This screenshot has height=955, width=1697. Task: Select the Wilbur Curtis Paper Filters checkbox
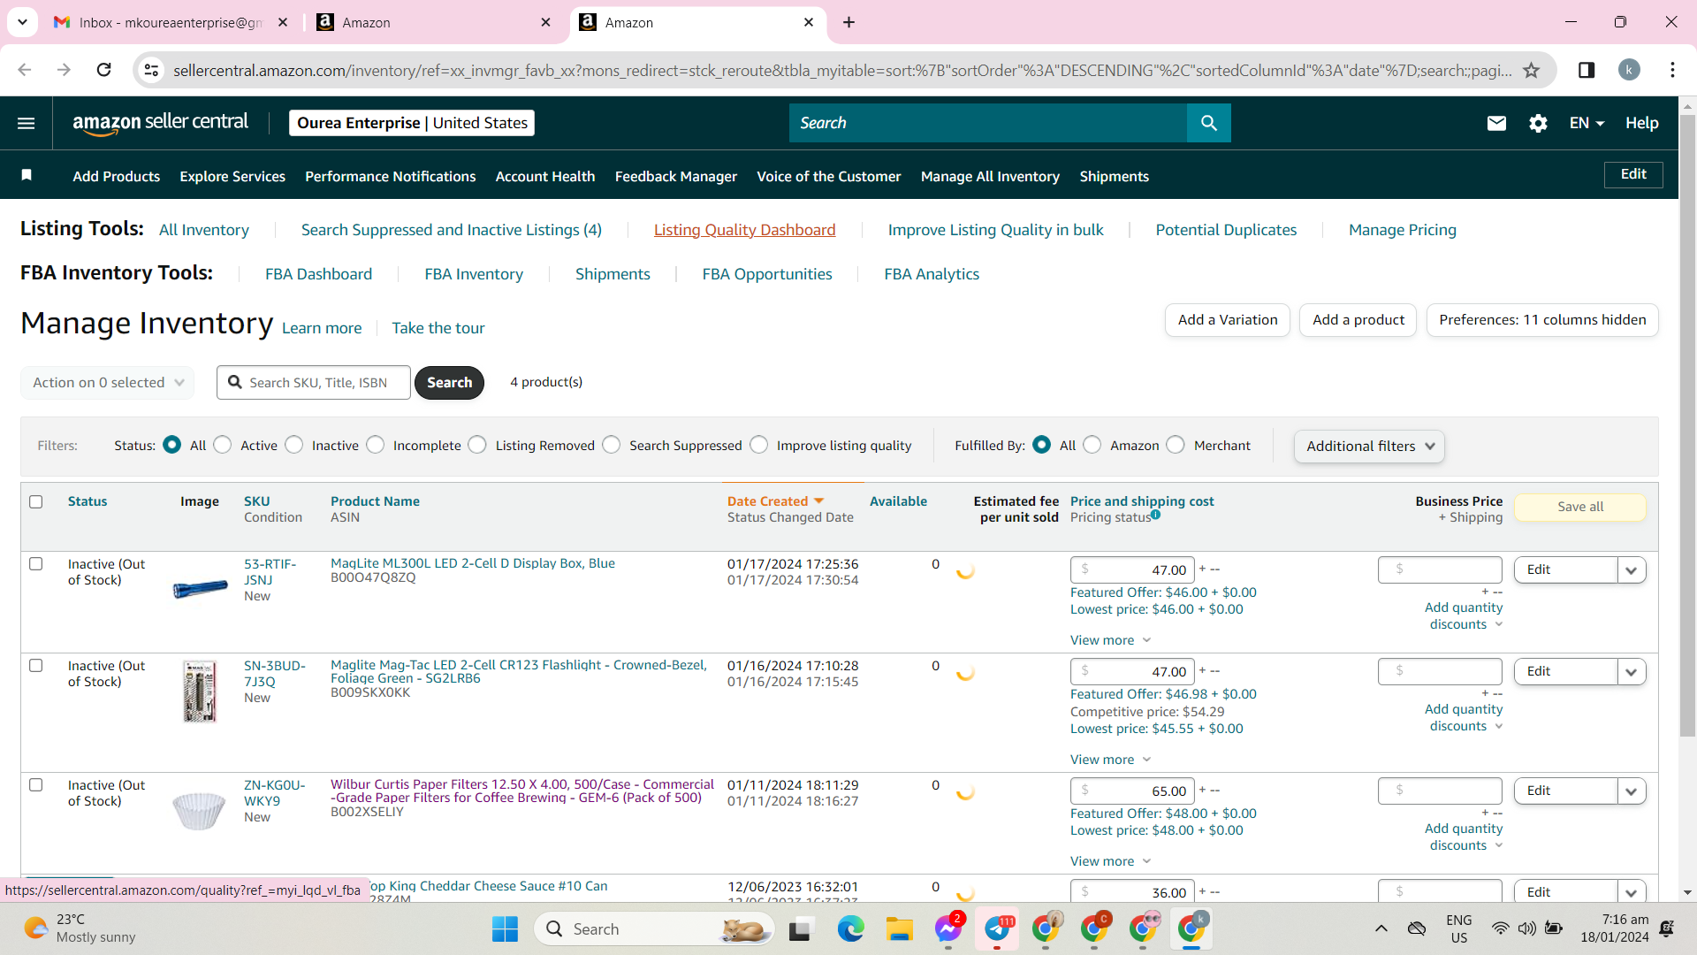tap(36, 784)
